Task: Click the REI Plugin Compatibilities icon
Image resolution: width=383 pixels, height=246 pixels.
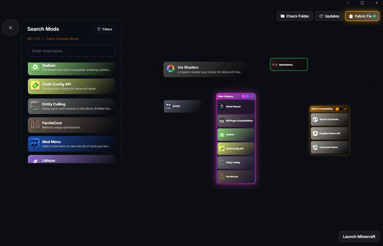Action: pos(222,121)
